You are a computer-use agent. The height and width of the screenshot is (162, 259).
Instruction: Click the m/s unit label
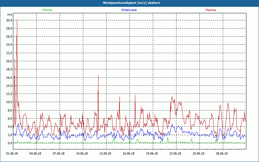click(x=9, y=15)
